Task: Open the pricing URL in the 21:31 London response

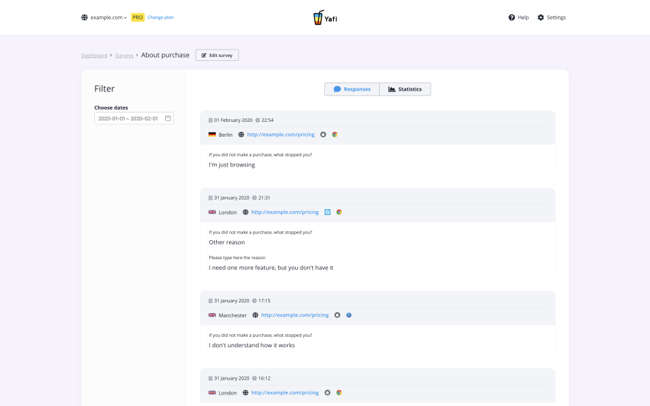Action: pyautogui.click(x=285, y=212)
